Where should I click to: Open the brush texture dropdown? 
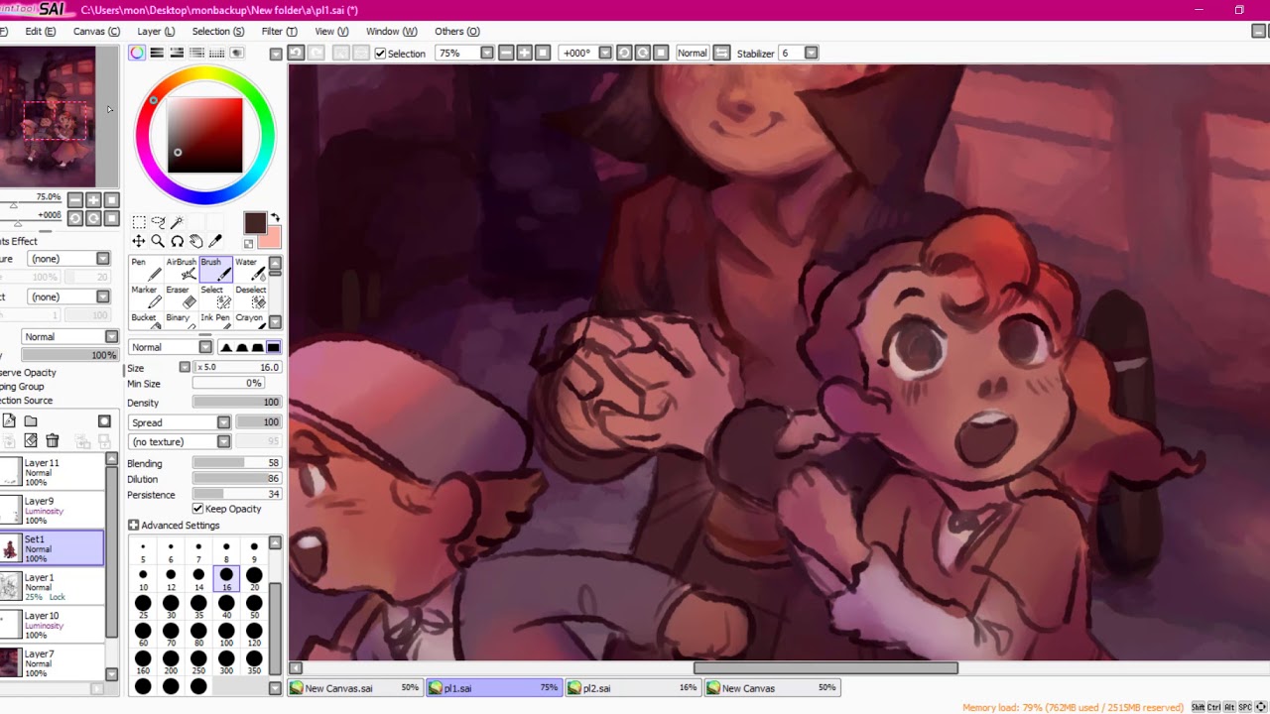179,441
